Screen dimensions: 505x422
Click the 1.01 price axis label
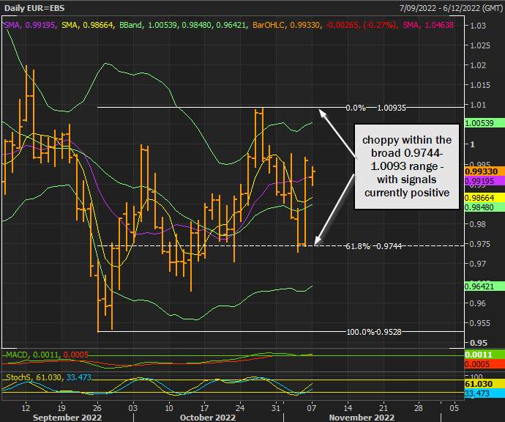(x=478, y=105)
